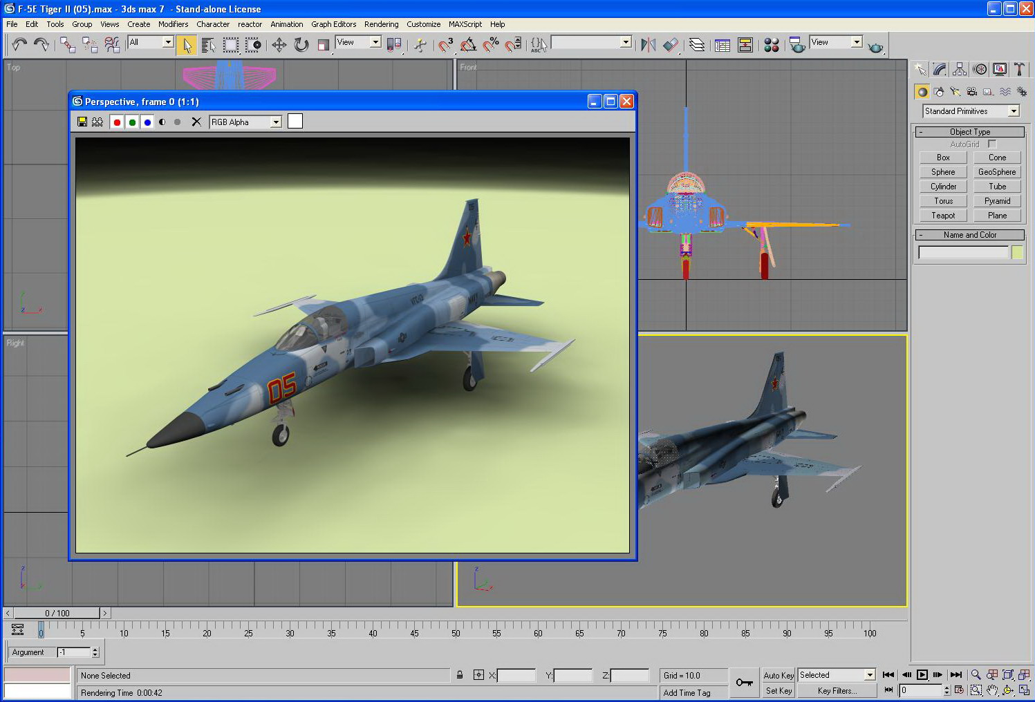Viewport: 1035px width, 702px height.
Task: Toggle the blue channel in render window
Action: click(x=147, y=122)
